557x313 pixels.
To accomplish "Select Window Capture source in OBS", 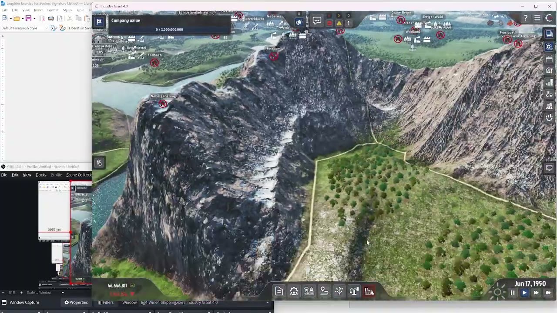I will coord(24,303).
